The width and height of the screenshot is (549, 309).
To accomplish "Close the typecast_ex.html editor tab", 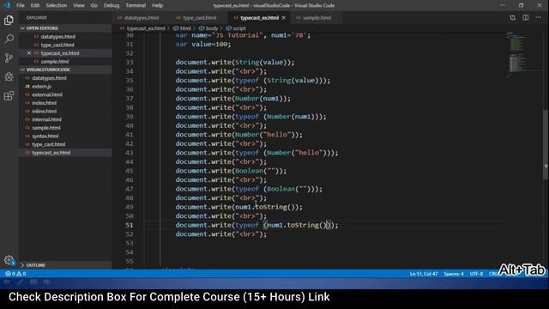I will (284, 17).
